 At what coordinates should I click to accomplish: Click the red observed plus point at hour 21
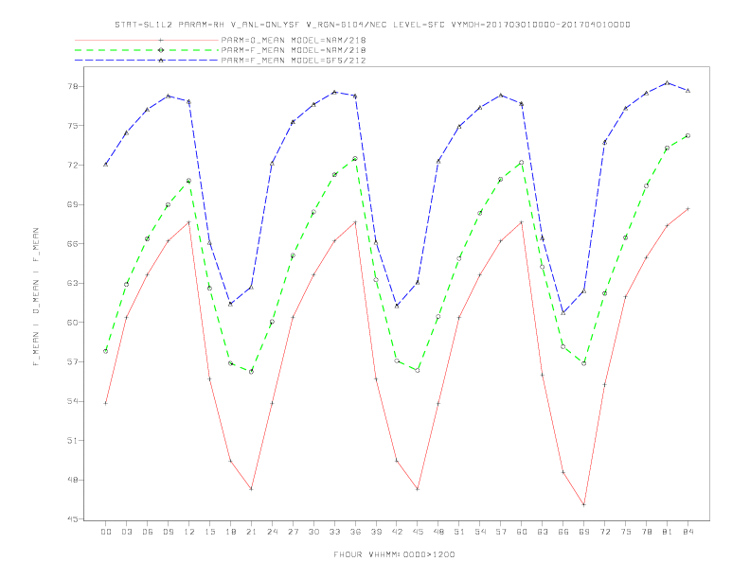coord(251,489)
